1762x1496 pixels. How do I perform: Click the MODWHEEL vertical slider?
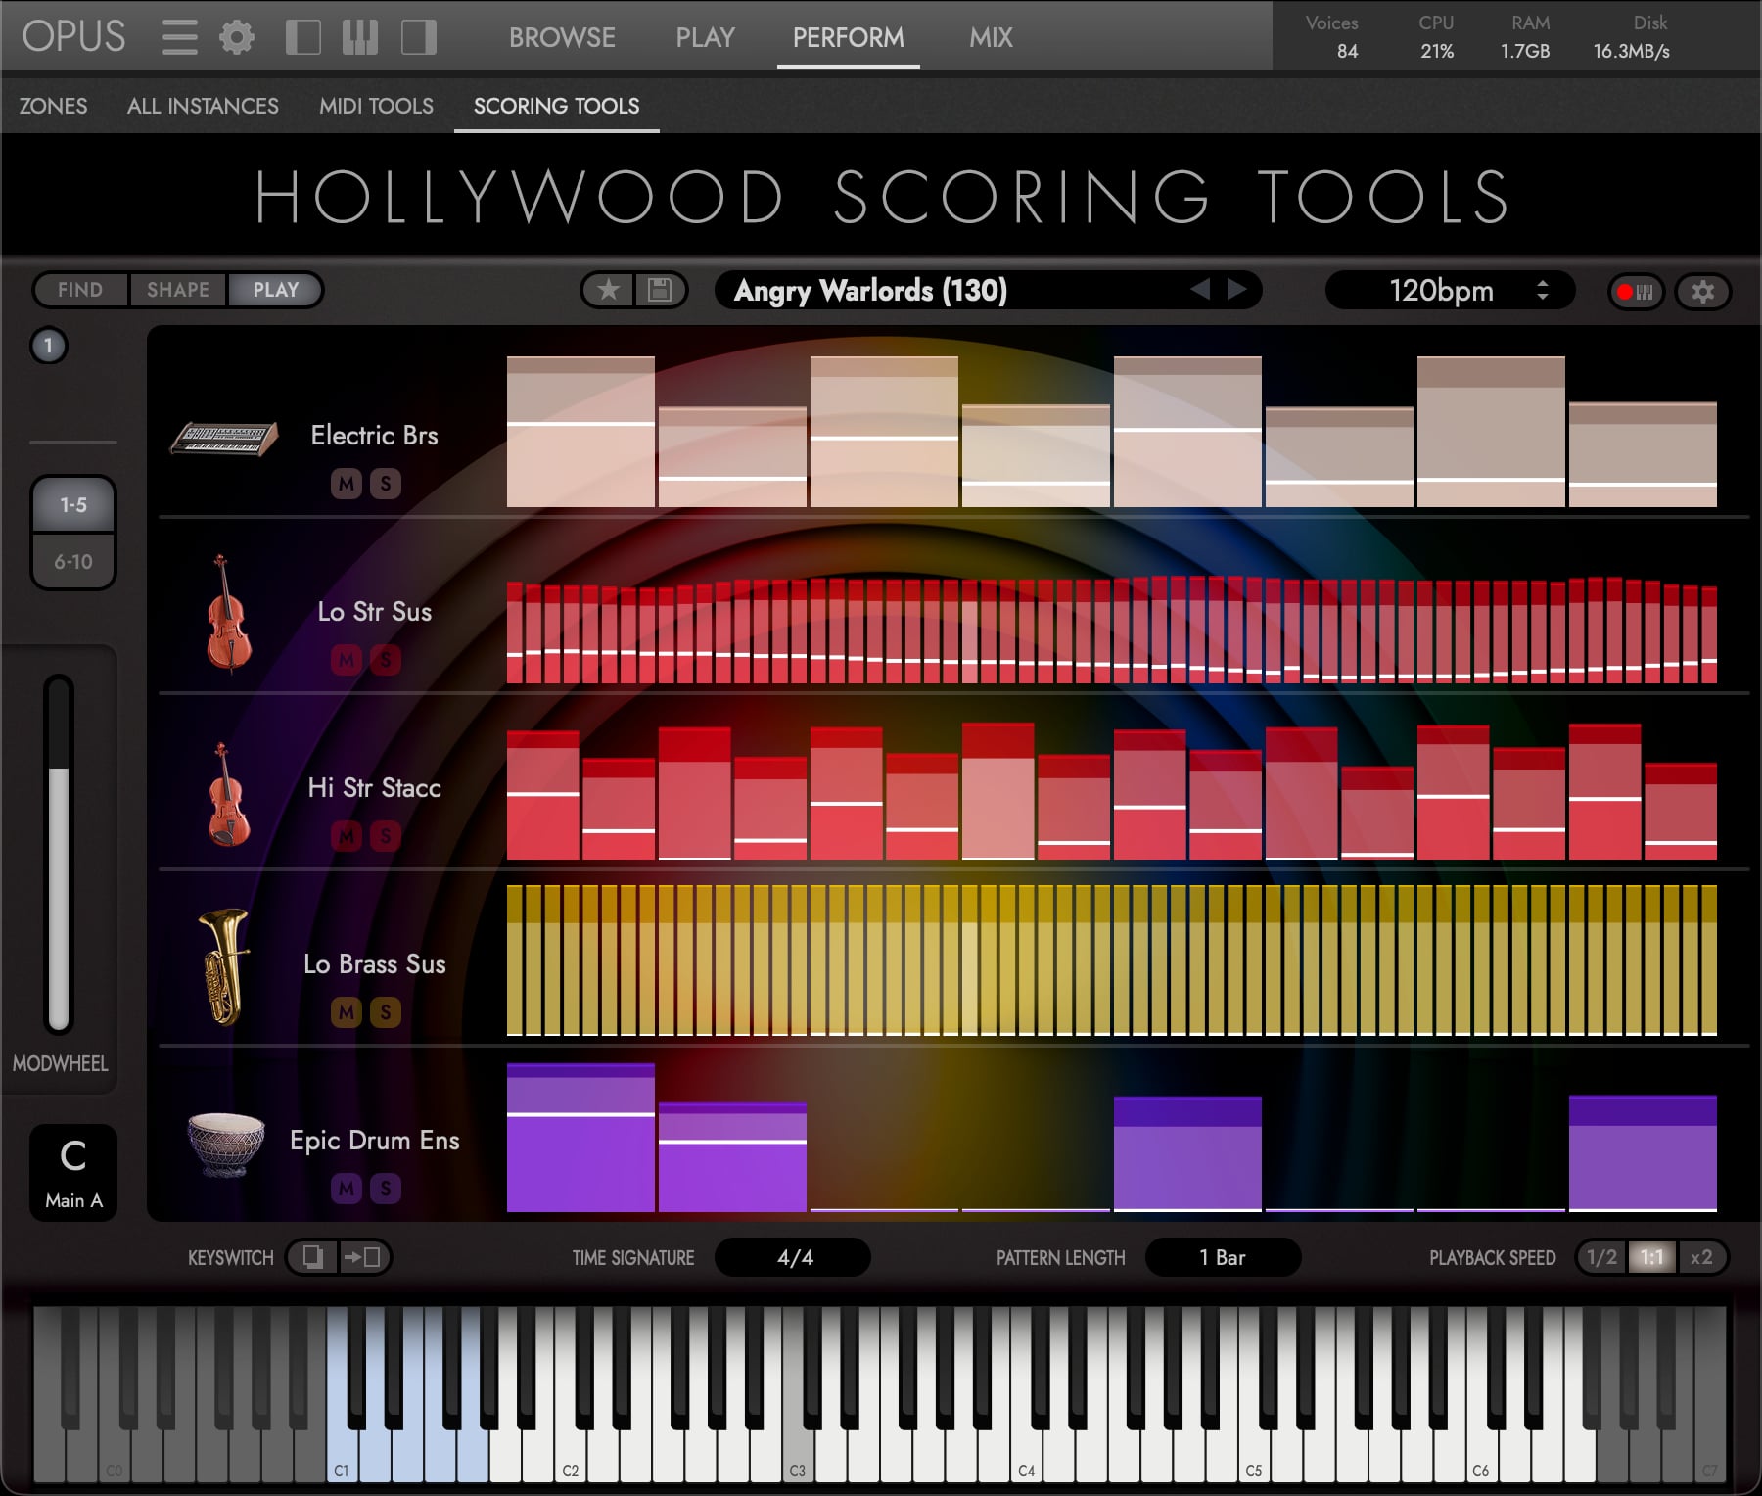(x=59, y=853)
